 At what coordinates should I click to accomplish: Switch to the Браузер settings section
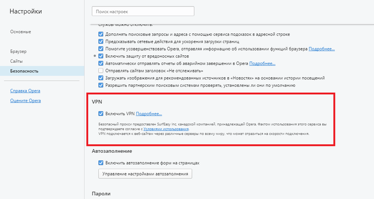coord(18,52)
